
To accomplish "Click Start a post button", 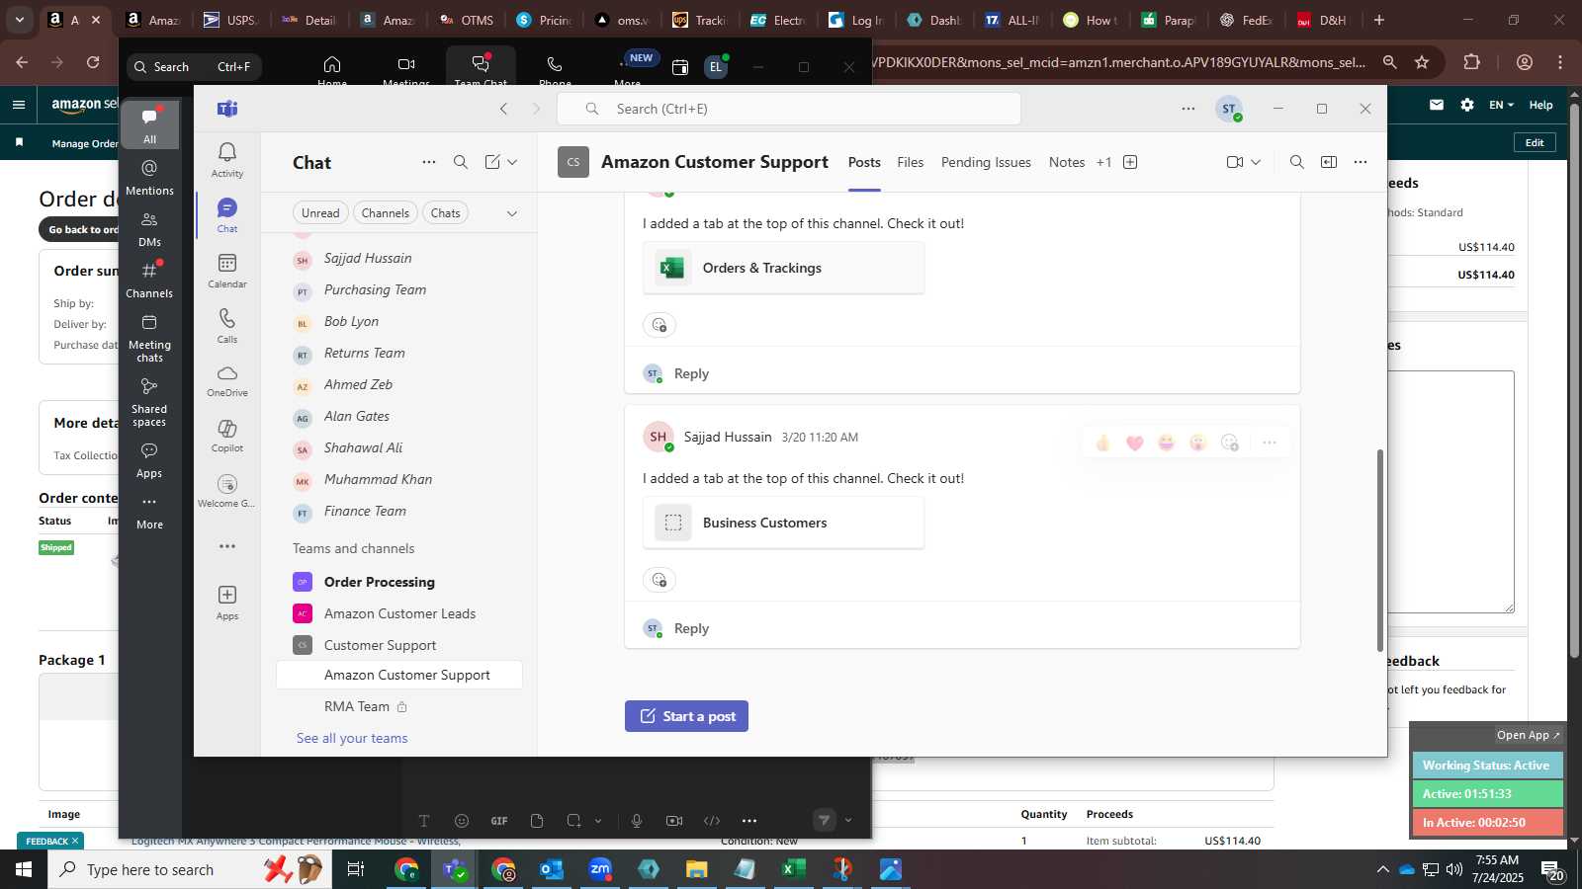I will pos(686,716).
